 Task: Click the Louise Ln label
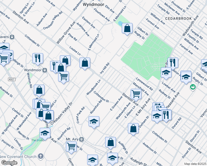click(75, 51)
